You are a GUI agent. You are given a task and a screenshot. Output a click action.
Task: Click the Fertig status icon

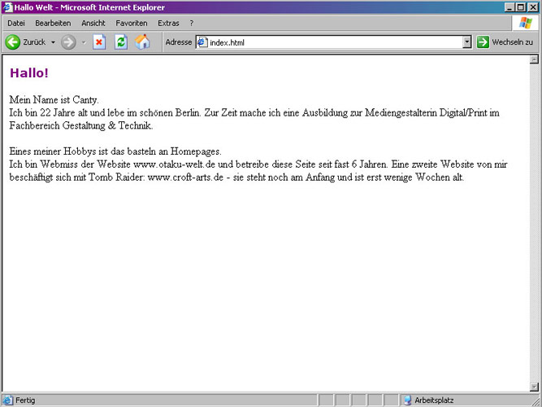(x=7, y=400)
